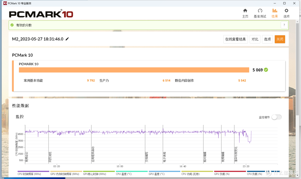Click the 选项 button beside 对比

click(x=267, y=39)
